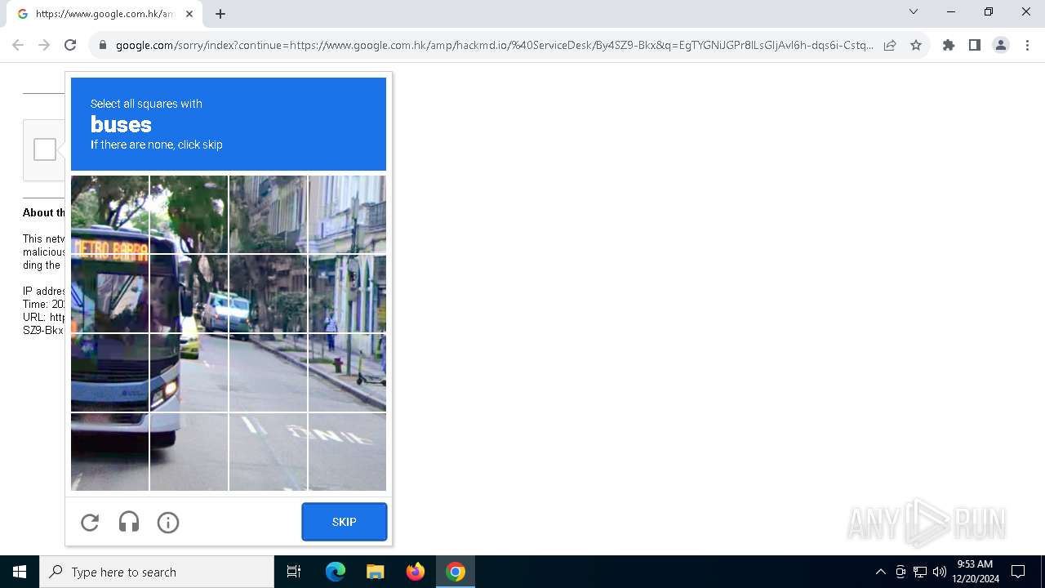Open captcha help info icon
The image size is (1045, 588).
click(x=168, y=522)
